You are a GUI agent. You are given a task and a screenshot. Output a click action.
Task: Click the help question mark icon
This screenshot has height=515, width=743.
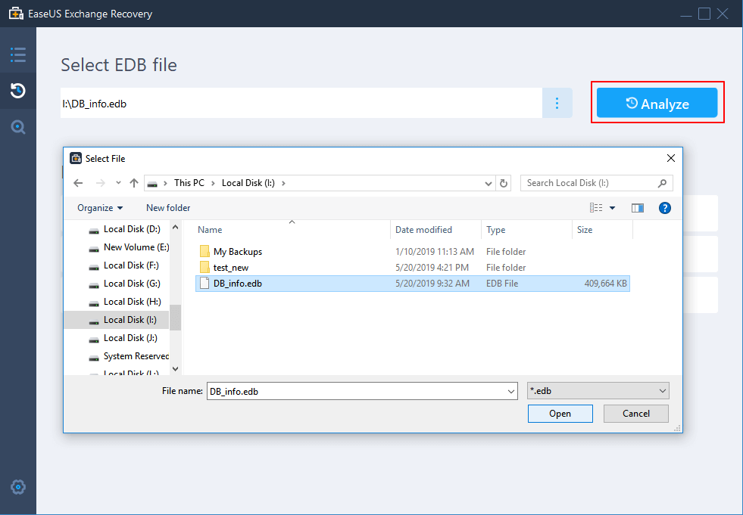[x=665, y=208]
